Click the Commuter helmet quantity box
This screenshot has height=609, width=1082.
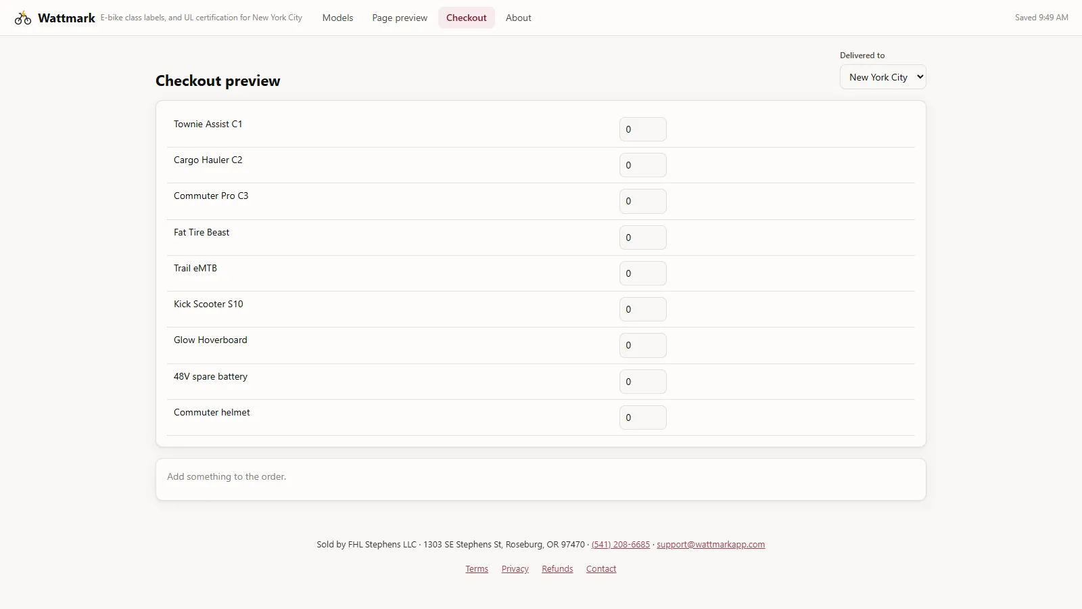tap(643, 418)
